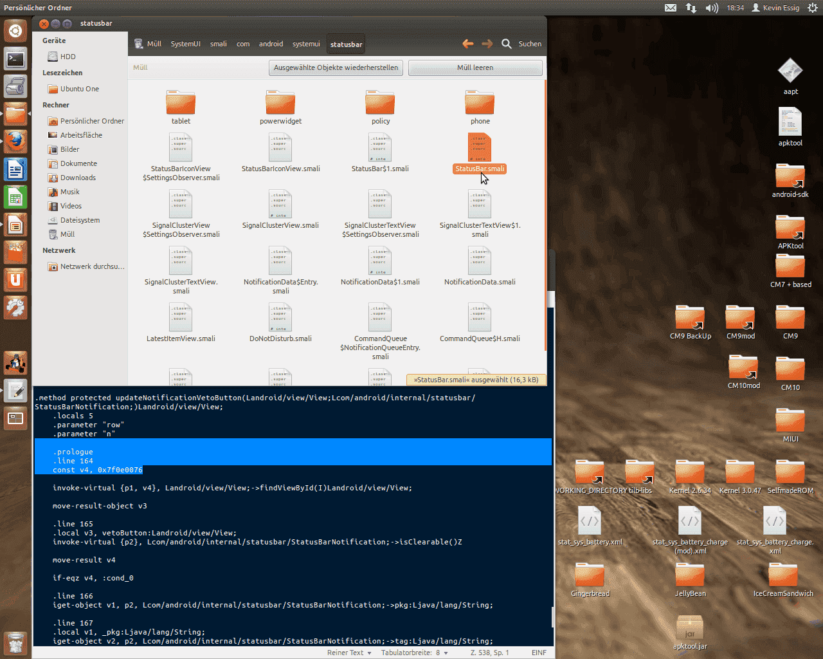Select StatusBar.smali file
Image resolution: width=823 pixels, height=659 pixels.
pos(480,153)
